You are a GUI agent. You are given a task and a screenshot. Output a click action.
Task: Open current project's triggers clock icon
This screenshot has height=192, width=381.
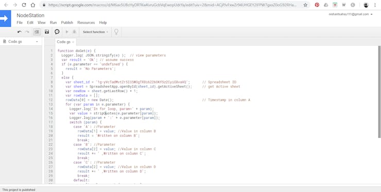(57, 32)
